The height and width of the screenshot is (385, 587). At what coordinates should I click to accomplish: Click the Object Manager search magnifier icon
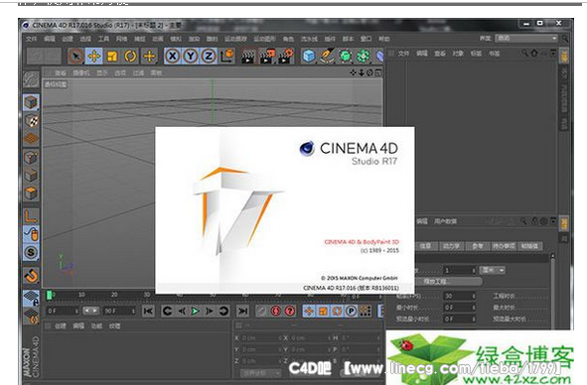point(525,54)
